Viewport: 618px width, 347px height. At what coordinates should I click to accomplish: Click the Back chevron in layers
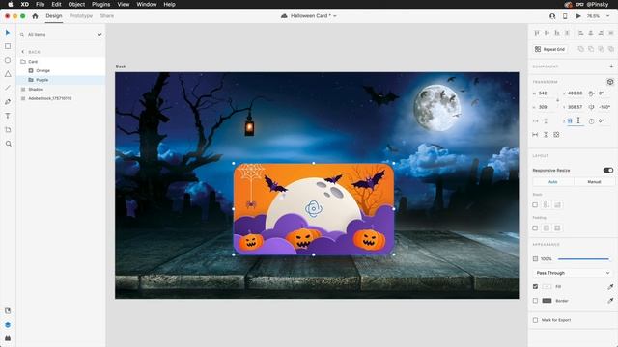coord(23,52)
